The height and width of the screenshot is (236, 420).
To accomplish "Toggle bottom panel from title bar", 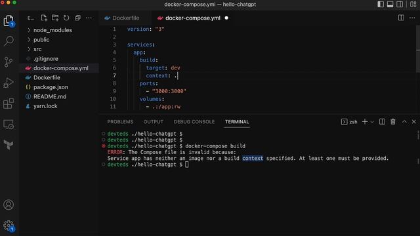I will (x=390, y=5).
